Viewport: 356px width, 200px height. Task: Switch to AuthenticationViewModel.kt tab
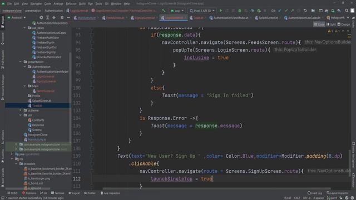pyautogui.click(x=229, y=18)
